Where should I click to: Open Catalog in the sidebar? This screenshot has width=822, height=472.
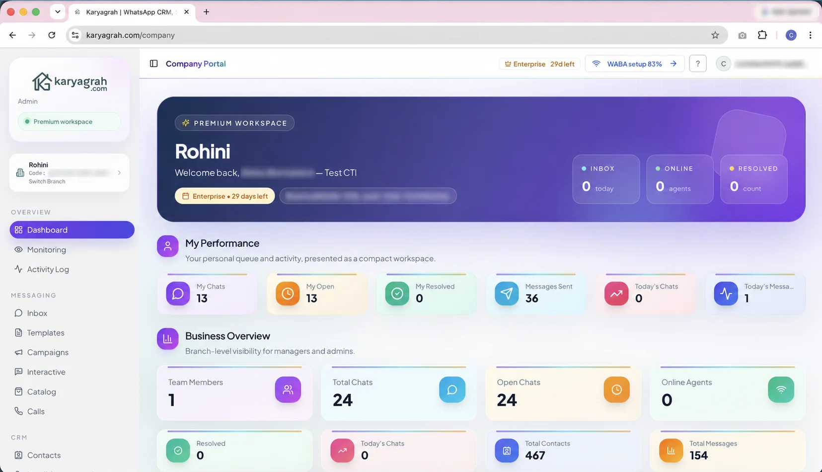tap(72, 392)
